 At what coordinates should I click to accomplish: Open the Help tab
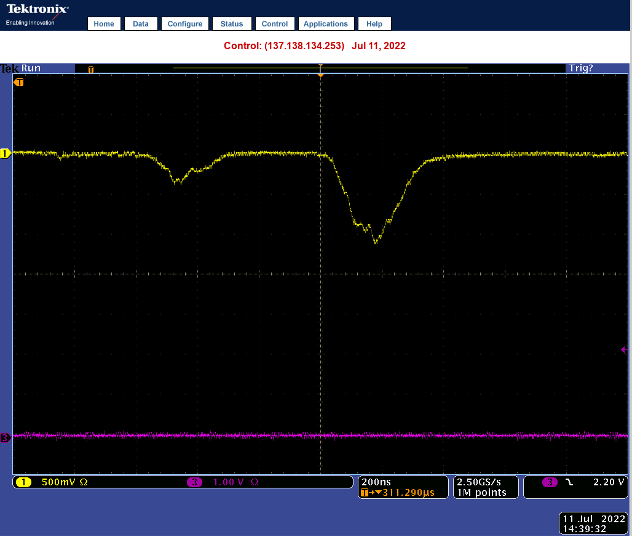374,24
